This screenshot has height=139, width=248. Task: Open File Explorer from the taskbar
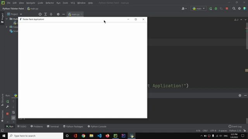91,136
